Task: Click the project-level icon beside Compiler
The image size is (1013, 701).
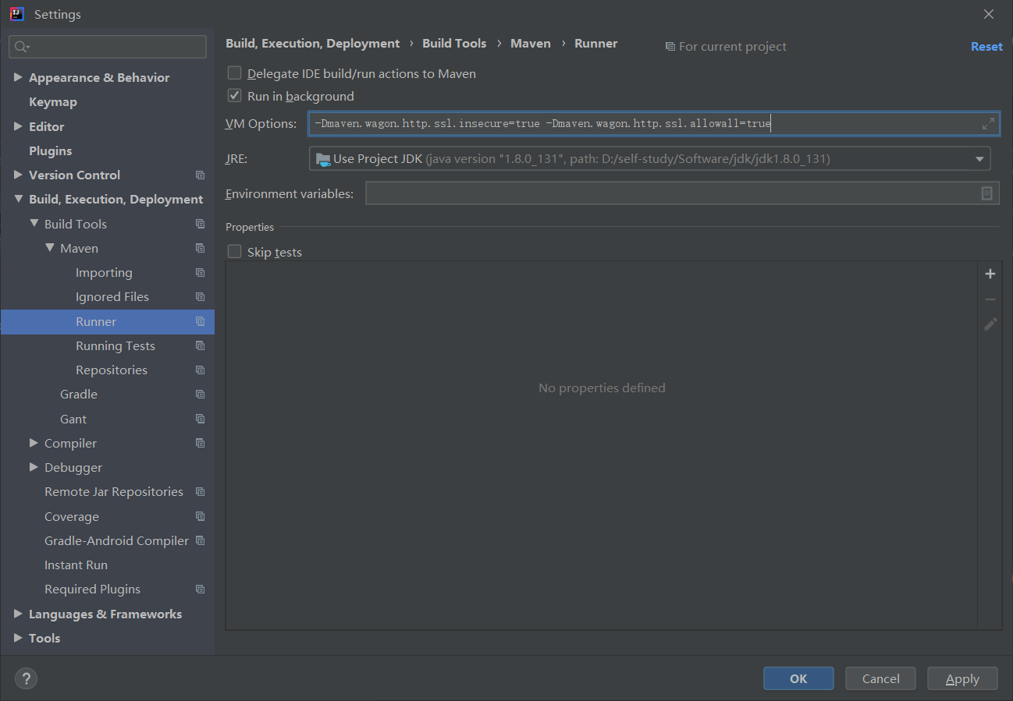Action: [x=200, y=444]
